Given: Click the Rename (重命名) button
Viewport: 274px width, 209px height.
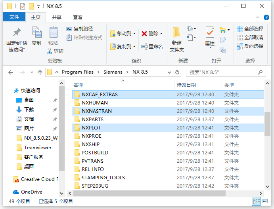Looking at the screenshot, I should coord(152,47).
